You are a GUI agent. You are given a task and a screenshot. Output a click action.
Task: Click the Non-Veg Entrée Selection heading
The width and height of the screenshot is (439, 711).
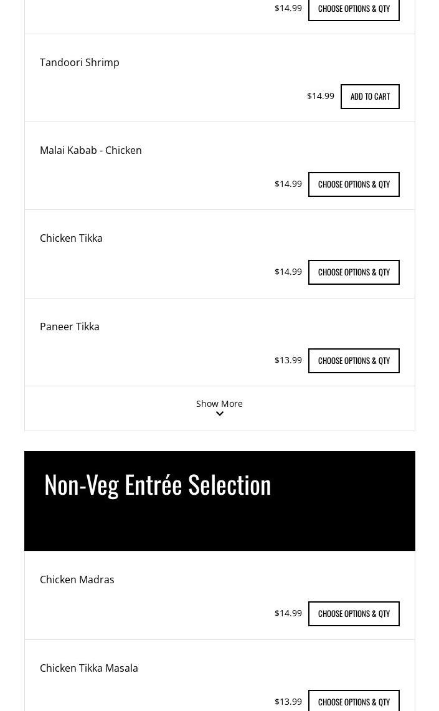pyautogui.click(x=158, y=485)
